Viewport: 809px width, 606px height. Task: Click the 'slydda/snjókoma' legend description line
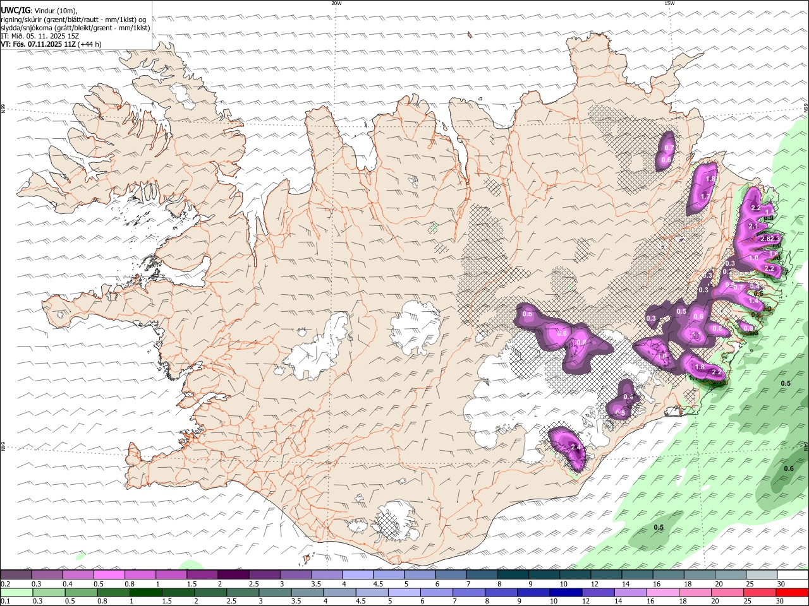(76, 28)
